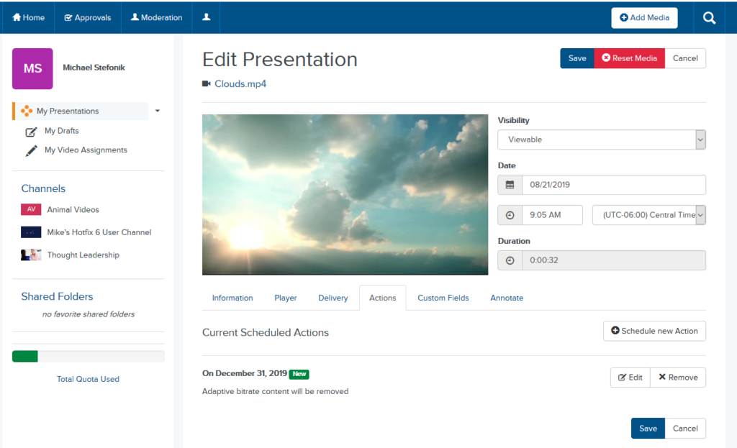Click the bottom Cancel button
This screenshot has width=737, height=448.
(685, 429)
